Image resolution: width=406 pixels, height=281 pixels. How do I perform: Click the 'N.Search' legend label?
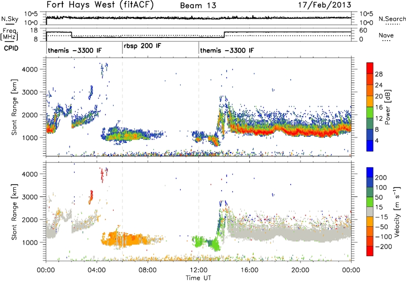392,19
